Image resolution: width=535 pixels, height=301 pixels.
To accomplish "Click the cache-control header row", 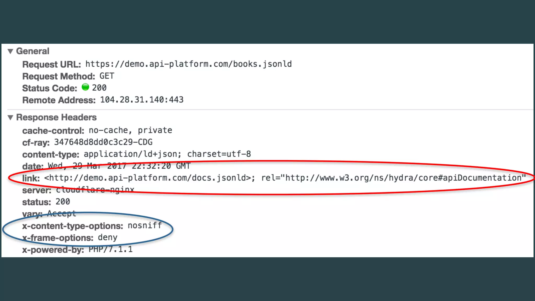I will (x=97, y=130).
